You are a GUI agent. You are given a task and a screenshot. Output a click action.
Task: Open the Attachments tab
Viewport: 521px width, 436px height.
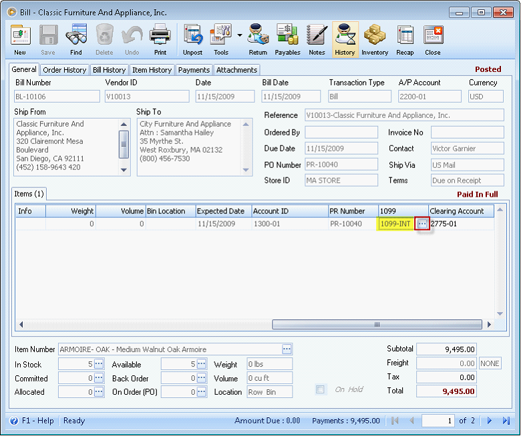coord(236,70)
